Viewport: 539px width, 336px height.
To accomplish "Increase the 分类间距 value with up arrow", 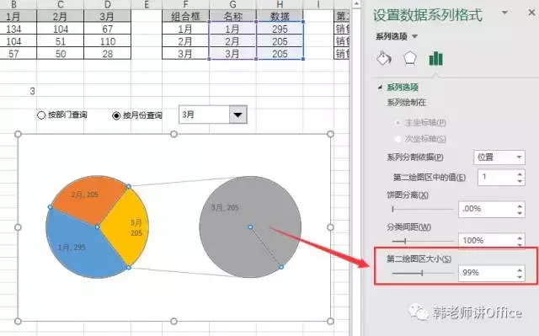I will [x=520, y=237].
